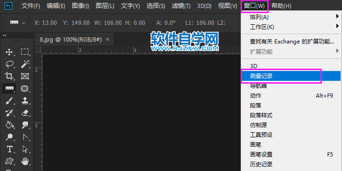Viewport: 342px width, 171px height.
Task: Open the 滤镜(T) menu
Action: 181,6
